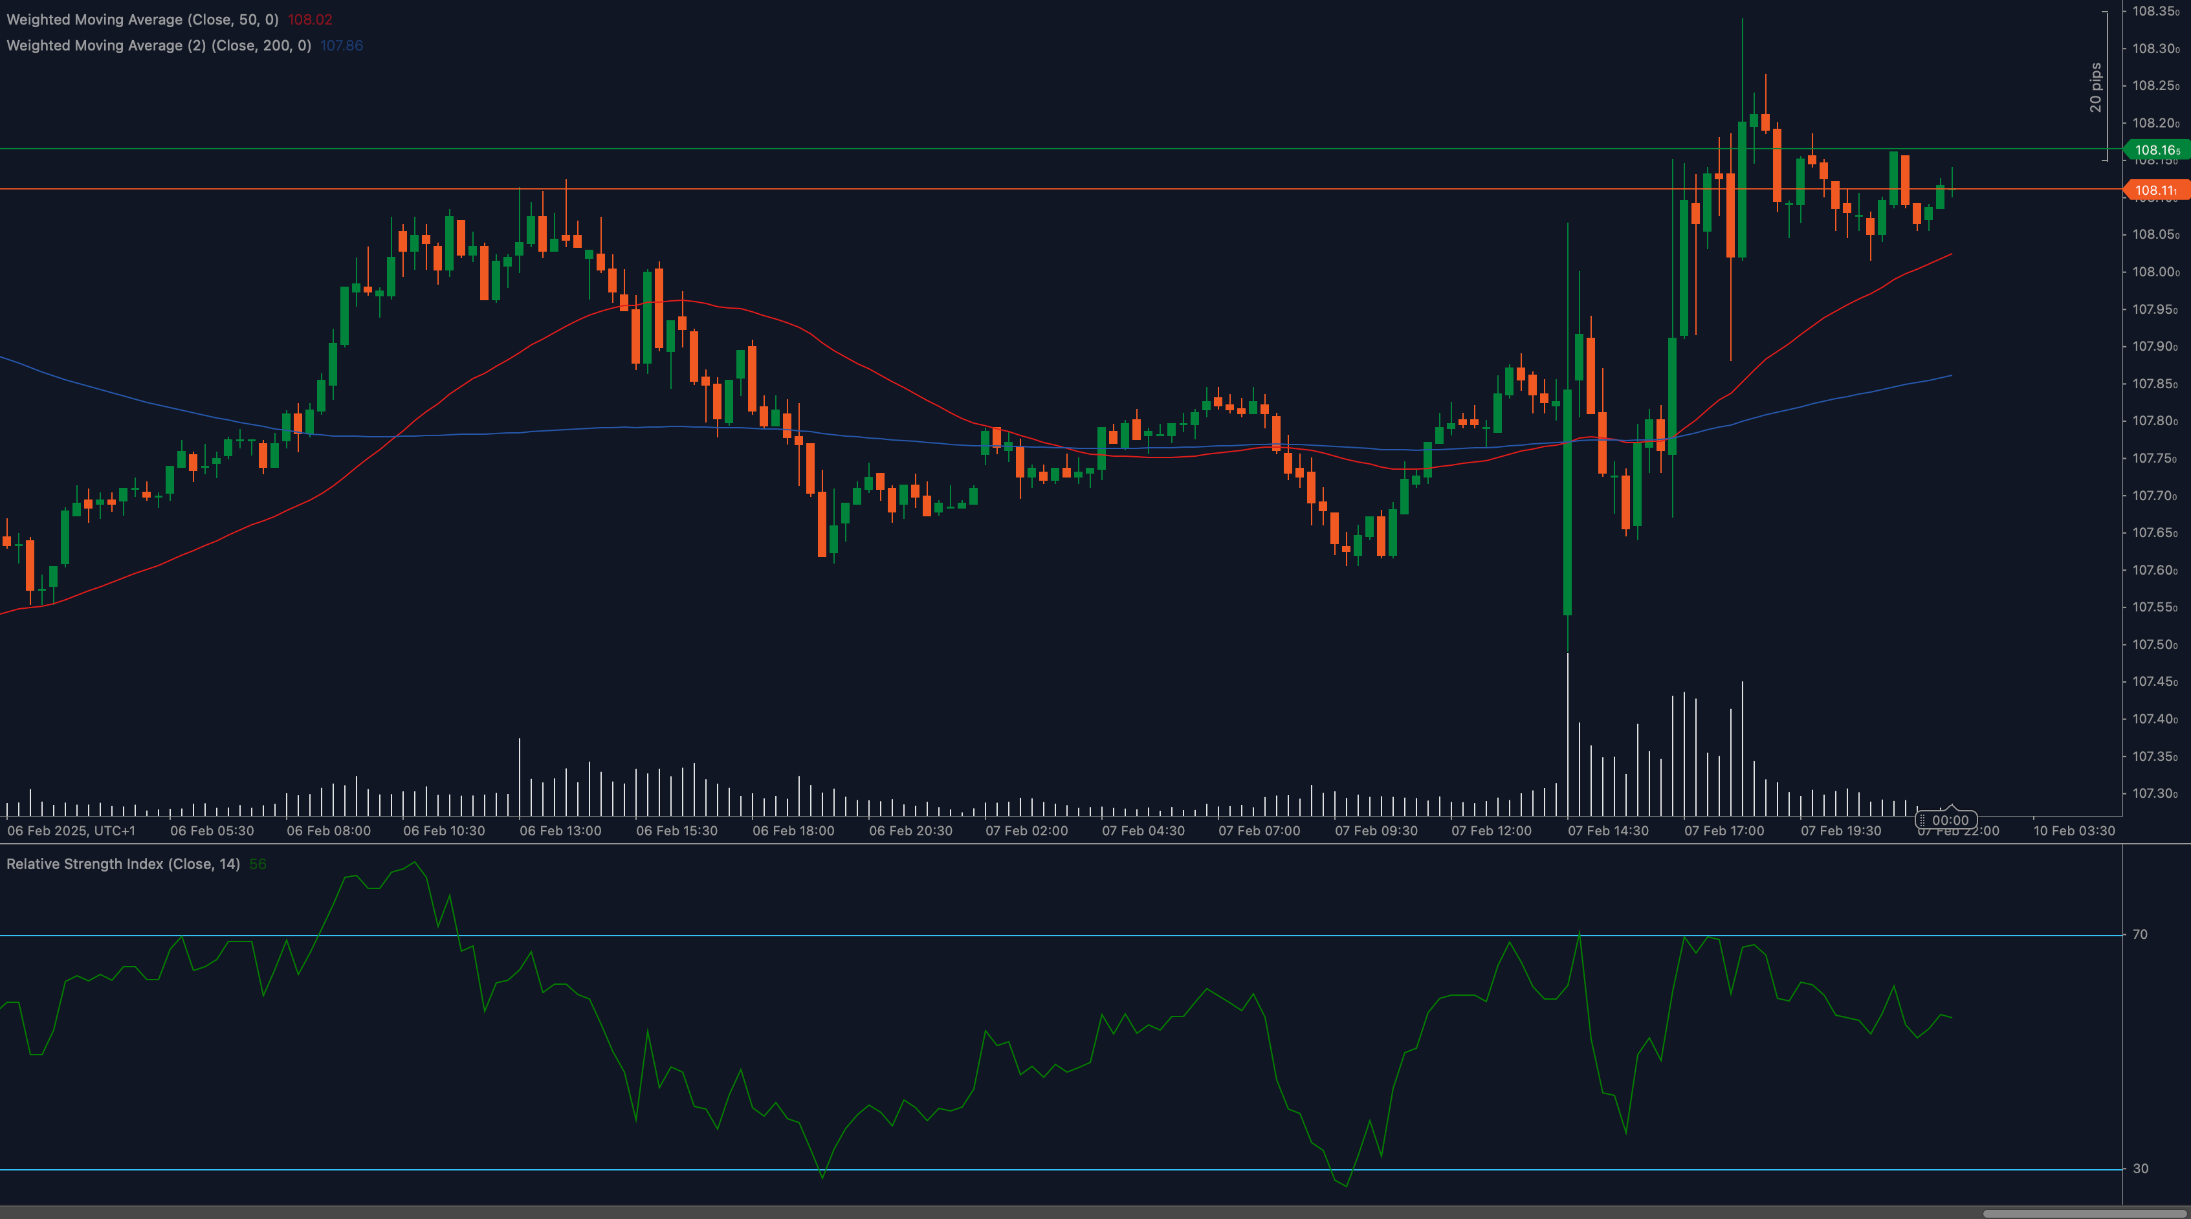Screen dimensions: 2191x1219
Task: Click the orange 108.11 price label
Action: pos(2157,190)
